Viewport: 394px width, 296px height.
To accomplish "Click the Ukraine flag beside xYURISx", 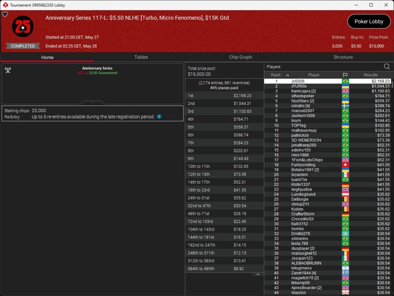I will 345,86.
